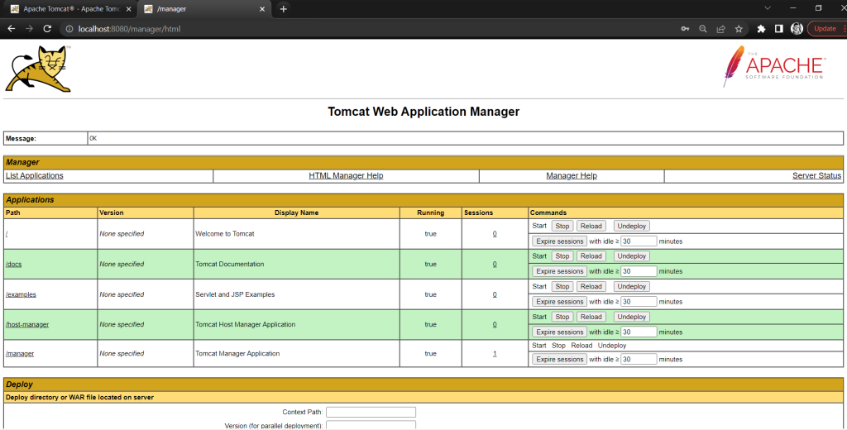Open session count 1 for /manager

coord(495,354)
